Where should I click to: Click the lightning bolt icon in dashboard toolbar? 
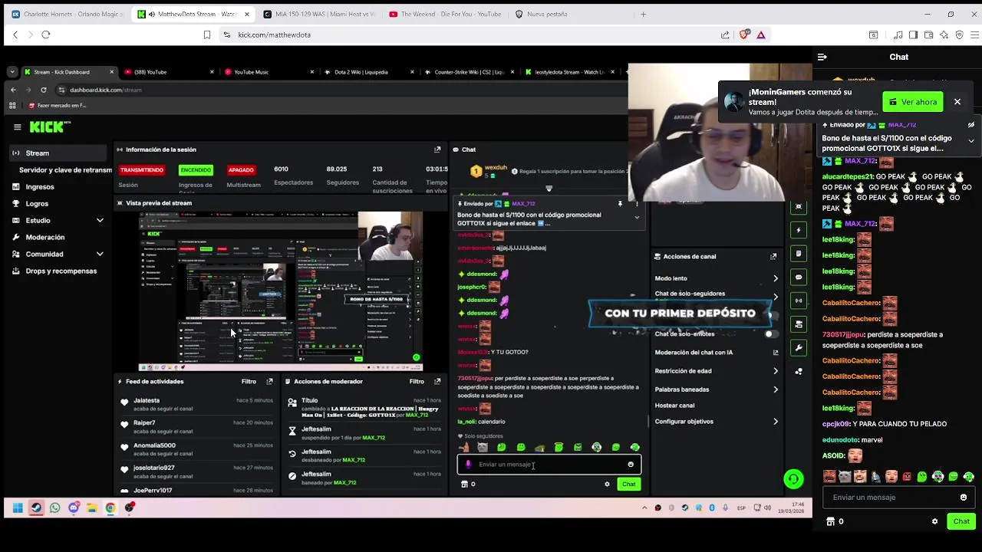coord(799,230)
